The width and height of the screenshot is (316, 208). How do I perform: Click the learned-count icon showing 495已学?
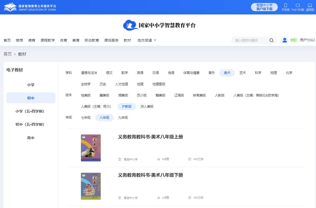[x=190, y=159]
